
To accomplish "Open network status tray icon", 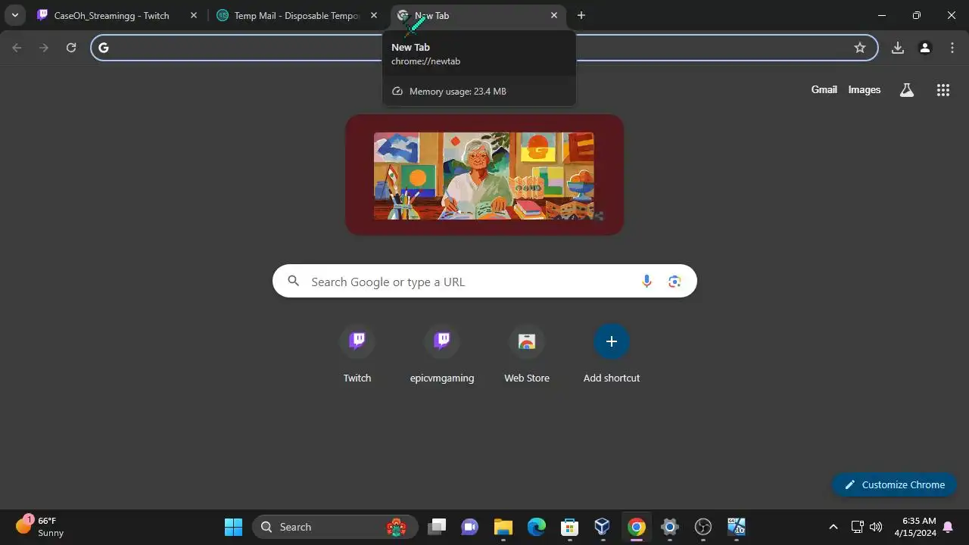I will (857, 527).
